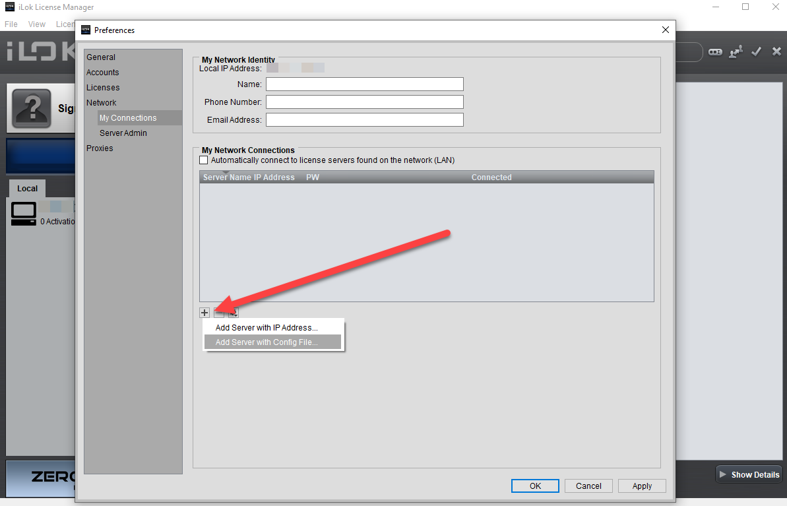Click the X icon in the main toolbar
This screenshot has height=506, width=787.
tap(776, 51)
